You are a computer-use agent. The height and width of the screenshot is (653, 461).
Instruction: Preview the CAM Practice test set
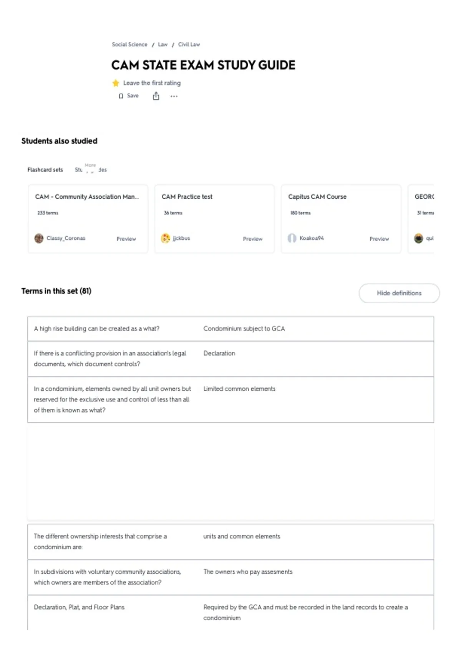pyautogui.click(x=253, y=239)
